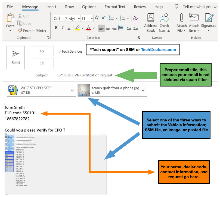220x197 pixels.
Task: Toggle Italic formatting
Action: point(63,28)
